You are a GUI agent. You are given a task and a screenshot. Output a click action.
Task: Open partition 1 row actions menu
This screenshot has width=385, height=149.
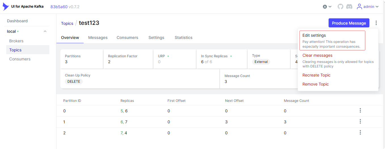[x=360, y=122]
